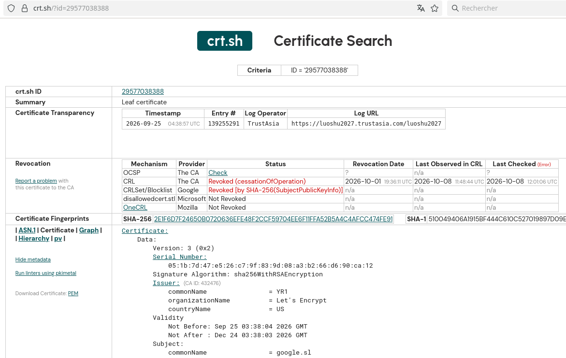Click the translate page icon
Image resolution: width=566 pixels, height=358 pixels.
tap(421, 8)
